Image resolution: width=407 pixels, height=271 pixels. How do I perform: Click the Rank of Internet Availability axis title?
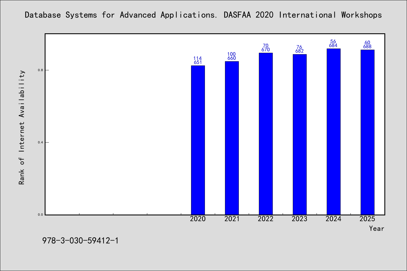coord(22,127)
